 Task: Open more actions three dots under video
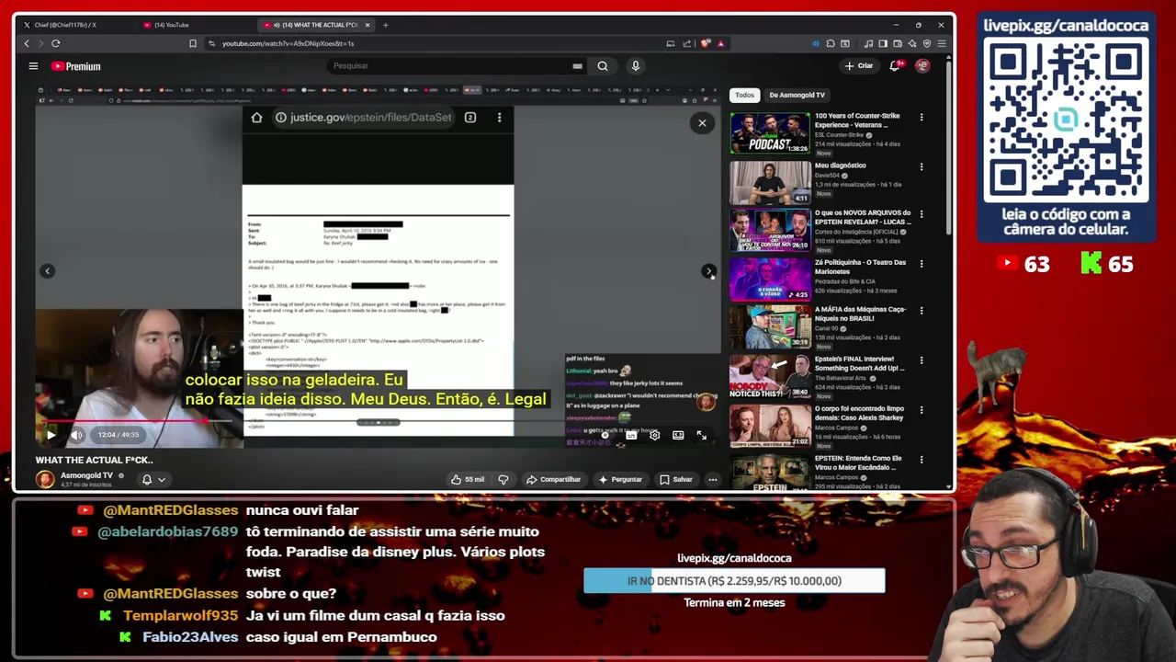[x=712, y=479]
